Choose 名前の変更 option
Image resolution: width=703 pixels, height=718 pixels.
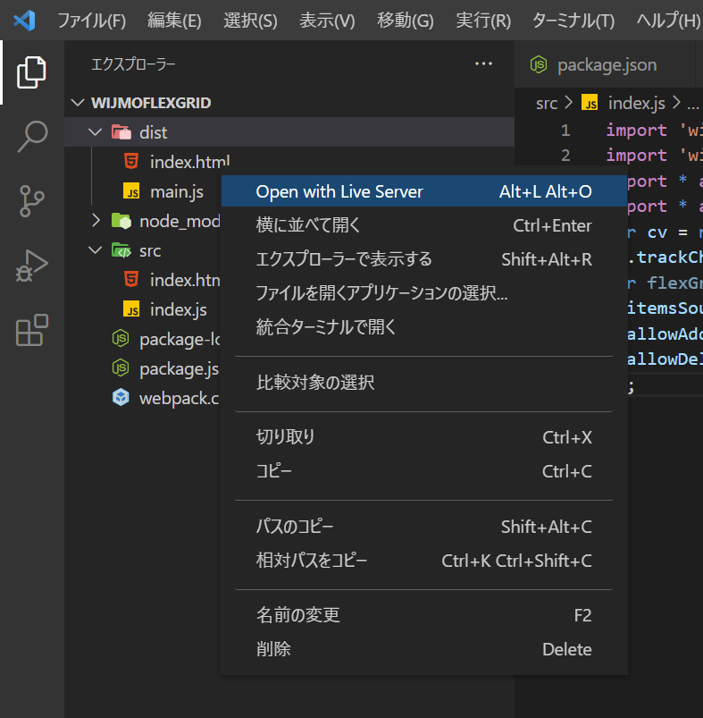click(424, 615)
